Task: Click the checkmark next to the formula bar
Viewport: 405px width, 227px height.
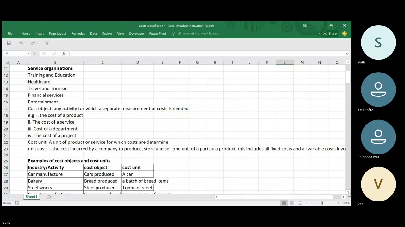Action: coord(54,54)
